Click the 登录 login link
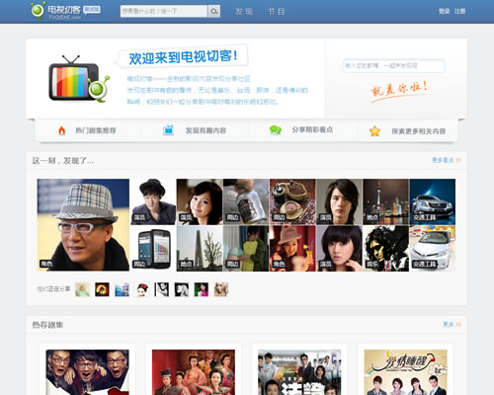The height and width of the screenshot is (395, 494). (444, 12)
